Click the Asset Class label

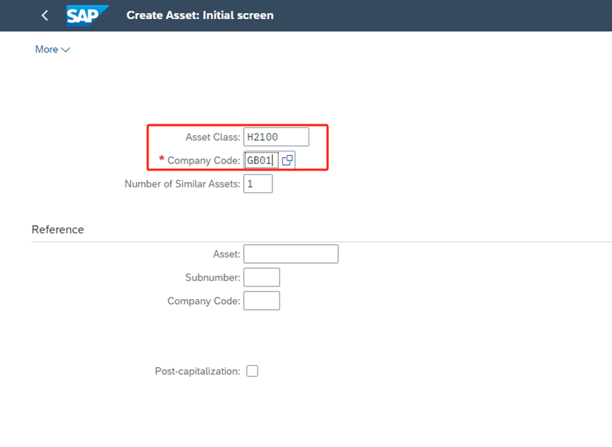tap(212, 137)
